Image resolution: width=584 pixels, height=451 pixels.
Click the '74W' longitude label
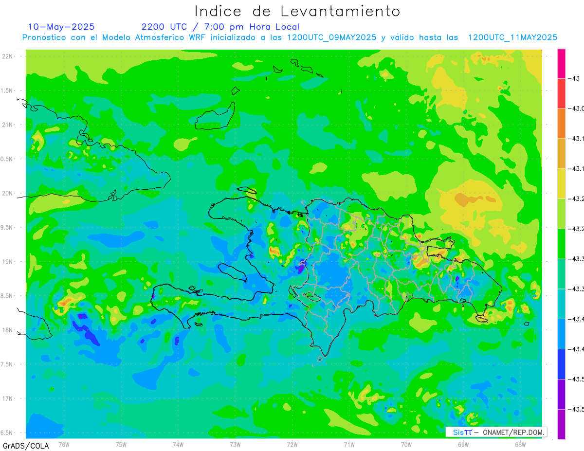[178, 445]
